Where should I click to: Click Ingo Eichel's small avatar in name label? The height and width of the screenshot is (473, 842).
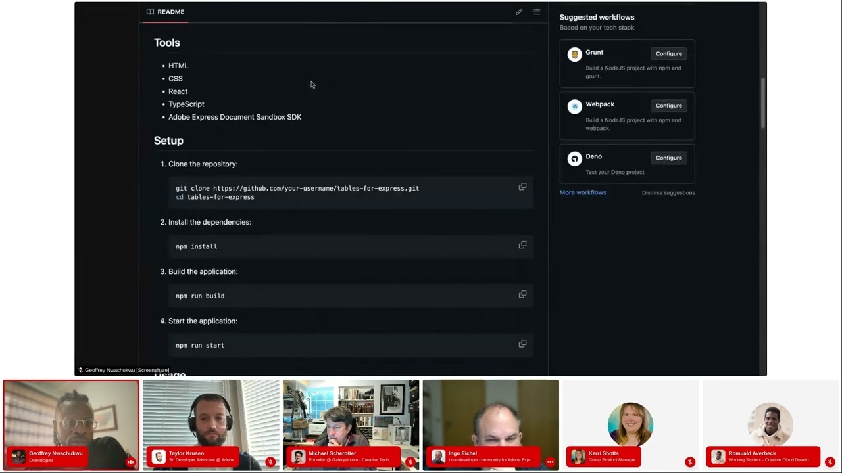438,457
